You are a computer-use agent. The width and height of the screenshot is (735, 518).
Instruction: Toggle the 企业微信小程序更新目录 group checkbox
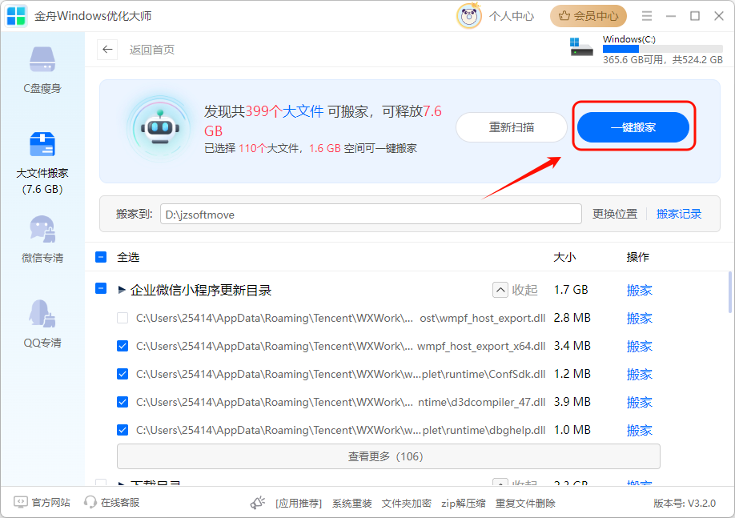[x=101, y=288]
